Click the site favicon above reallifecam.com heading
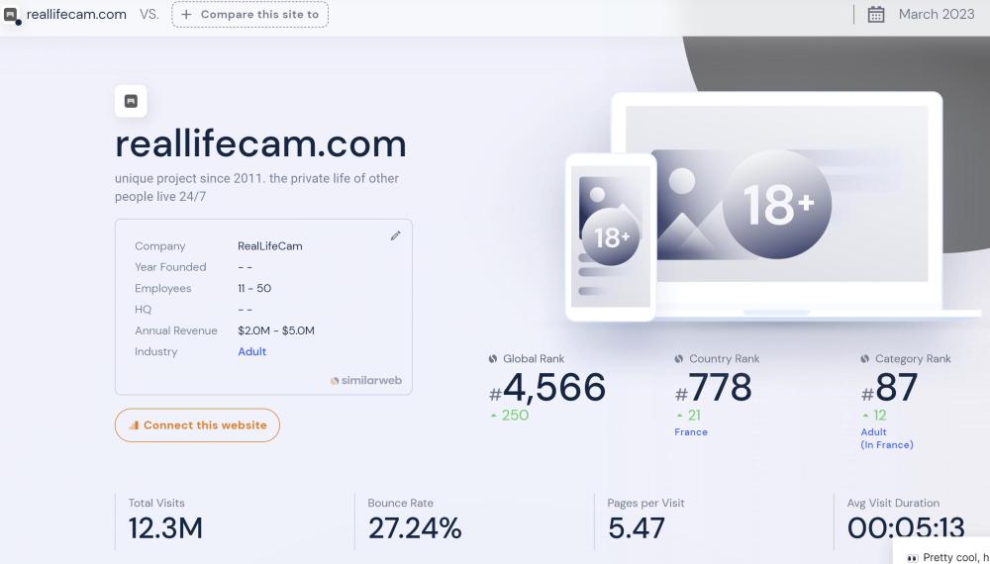990x564 pixels. coord(131,101)
